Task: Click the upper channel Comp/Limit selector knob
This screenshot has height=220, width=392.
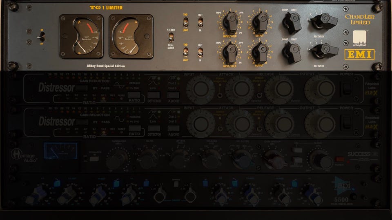Action: coord(292,23)
